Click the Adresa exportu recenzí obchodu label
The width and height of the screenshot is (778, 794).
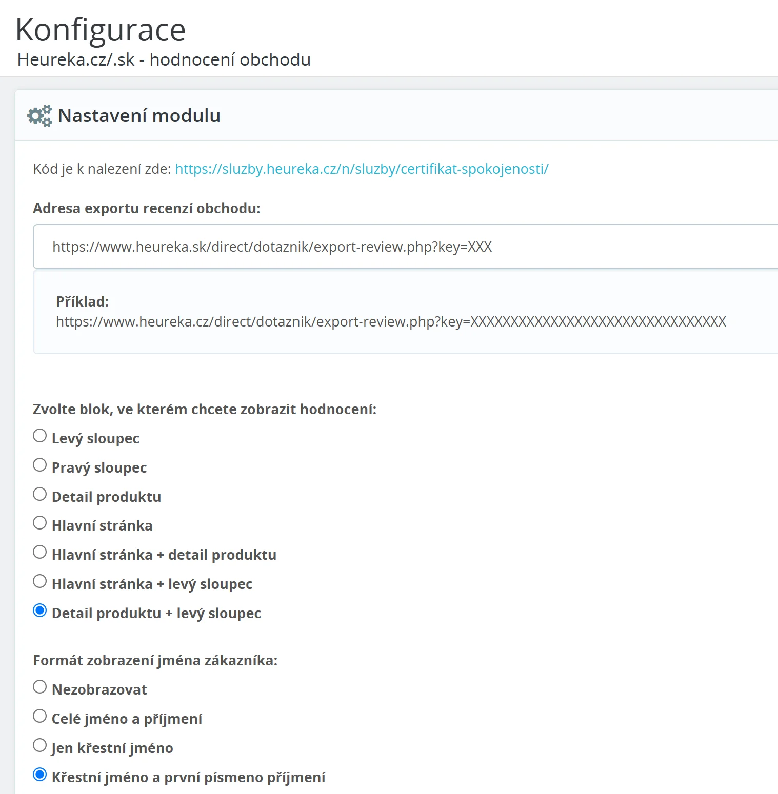(x=147, y=209)
